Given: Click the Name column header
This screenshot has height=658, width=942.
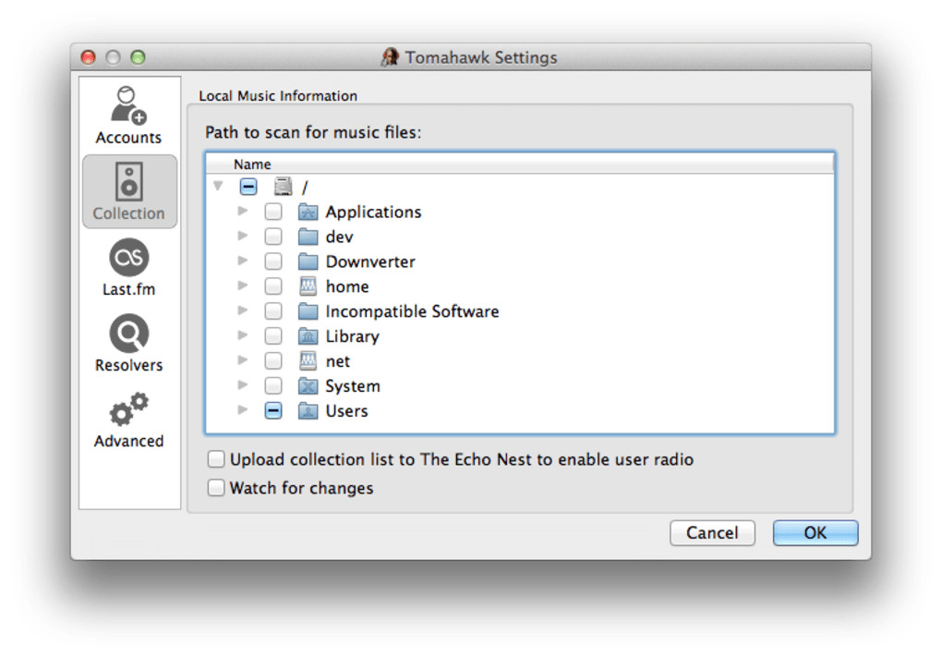Looking at the screenshot, I should pyautogui.click(x=520, y=164).
